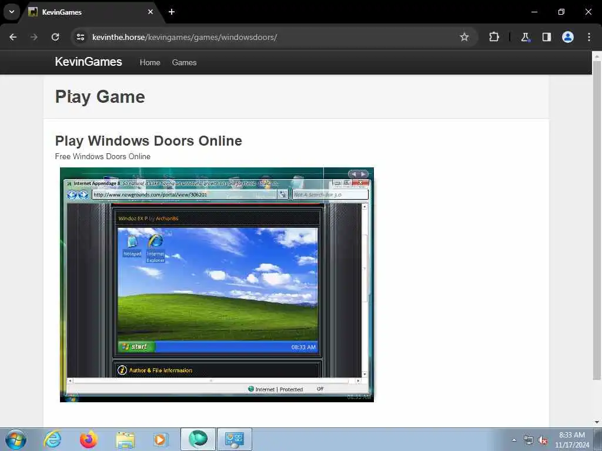Launch Firefox from the taskbar
The image size is (602, 451).
pyautogui.click(x=88, y=439)
